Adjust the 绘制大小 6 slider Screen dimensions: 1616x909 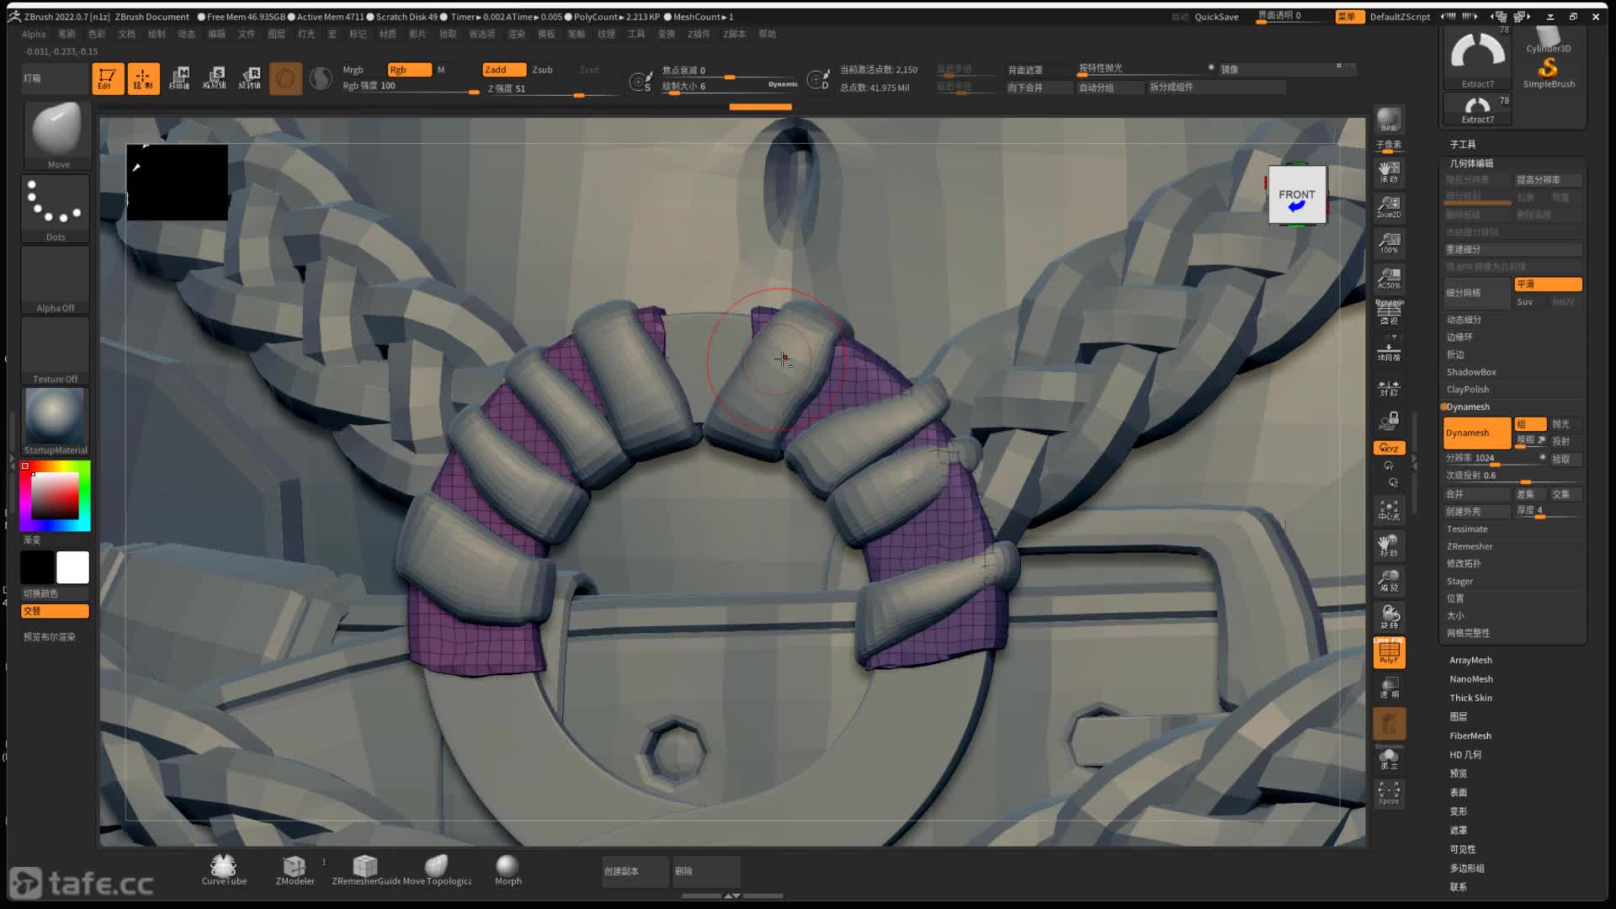(x=729, y=86)
